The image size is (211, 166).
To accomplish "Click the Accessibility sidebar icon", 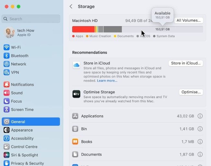I will coord(6,138).
